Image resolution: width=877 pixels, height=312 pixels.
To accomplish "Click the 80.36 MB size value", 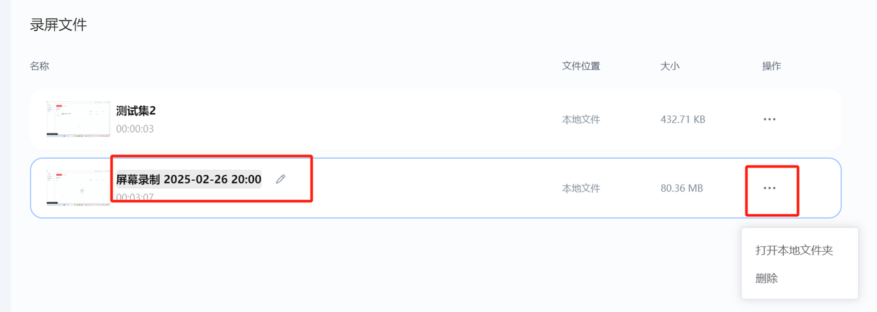I will pos(681,188).
